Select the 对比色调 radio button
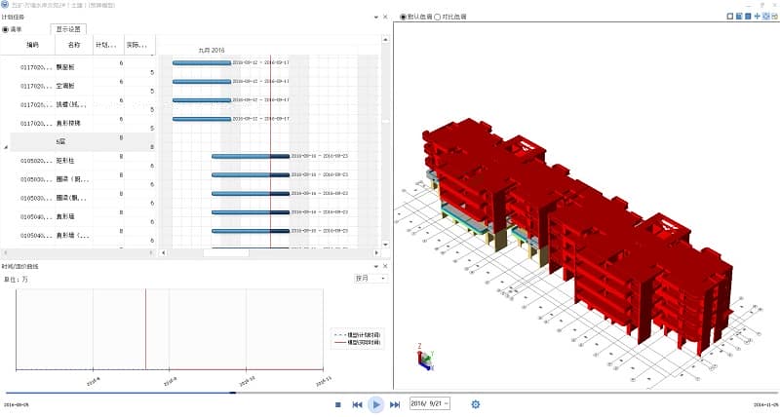 pos(437,17)
